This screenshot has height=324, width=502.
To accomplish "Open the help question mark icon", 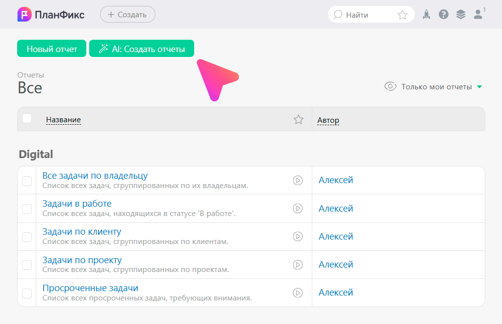I will point(444,15).
